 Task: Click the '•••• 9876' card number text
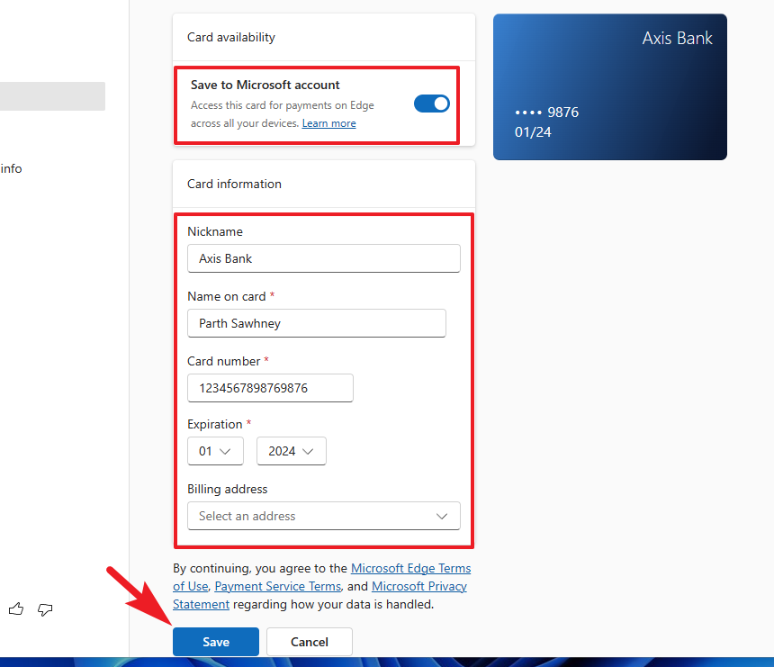(x=546, y=113)
